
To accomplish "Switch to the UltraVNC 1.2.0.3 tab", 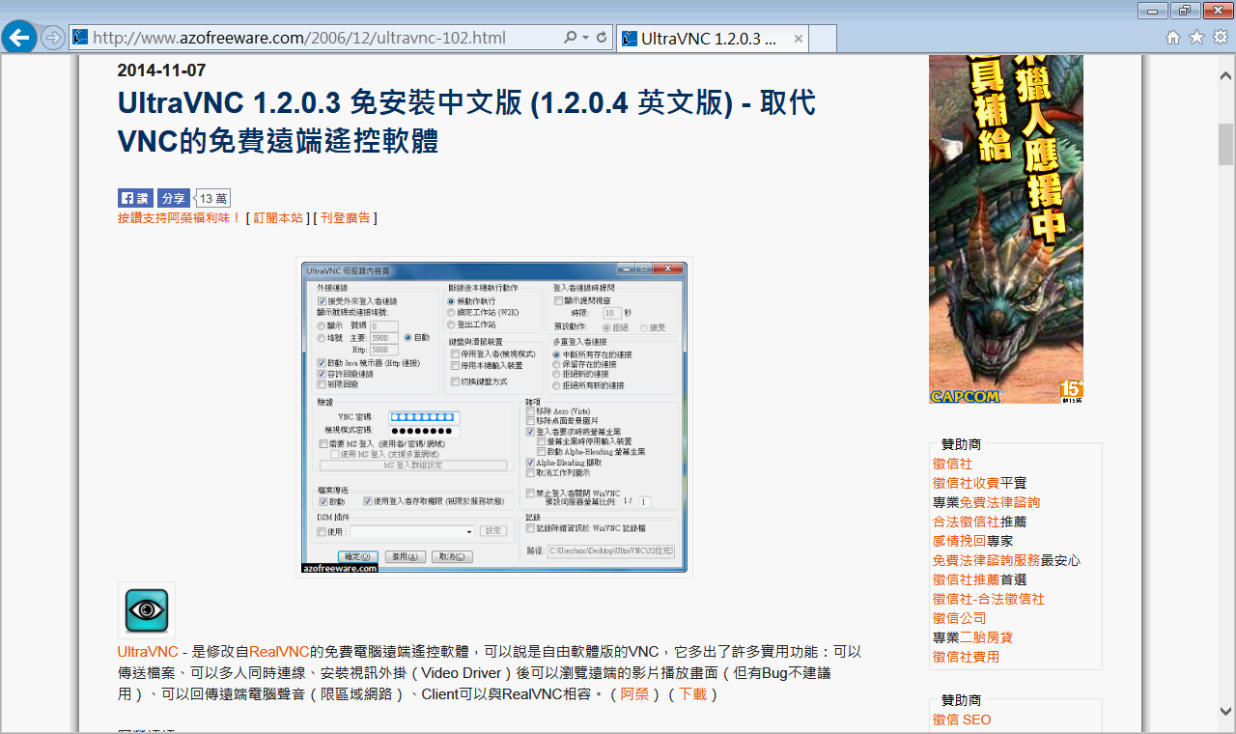I will coord(711,39).
